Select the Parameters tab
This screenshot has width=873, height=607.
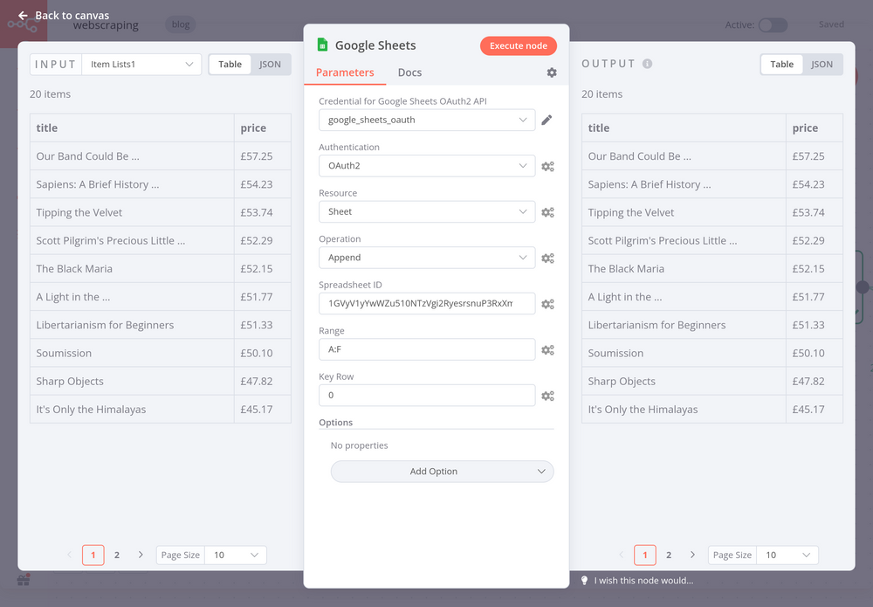(345, 72)
